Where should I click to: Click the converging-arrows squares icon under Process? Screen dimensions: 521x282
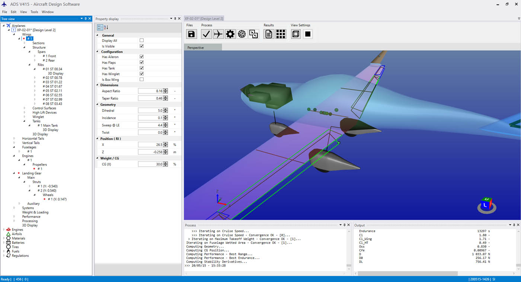254,34
